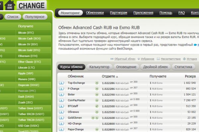Viewport: 199px width, 132px height.
Task: Sort table by Отдаете column
Action: pyautogui.click(x=108, y=76)
